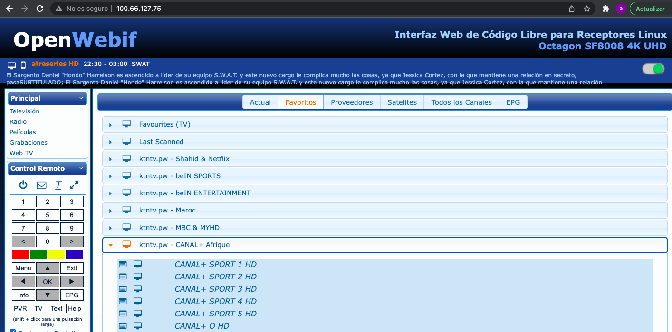Toggle the checkbox below the remote control
The height and width of the screenshot is (332, 672).
click(13, 331)
